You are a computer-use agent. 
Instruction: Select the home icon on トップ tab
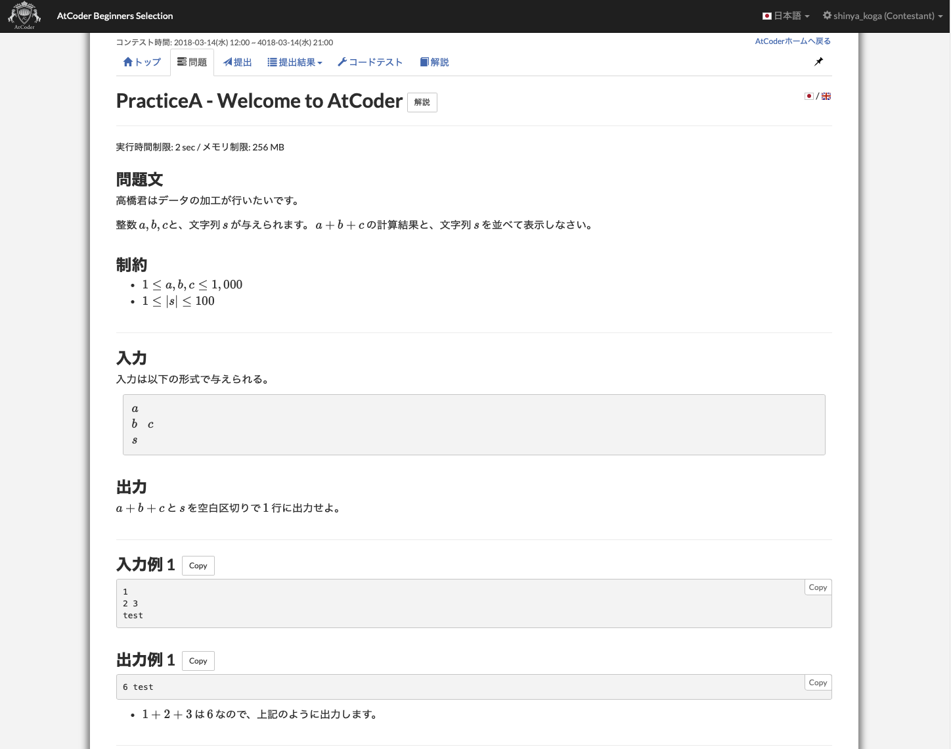pyautogui.click(x=129, y=61)
